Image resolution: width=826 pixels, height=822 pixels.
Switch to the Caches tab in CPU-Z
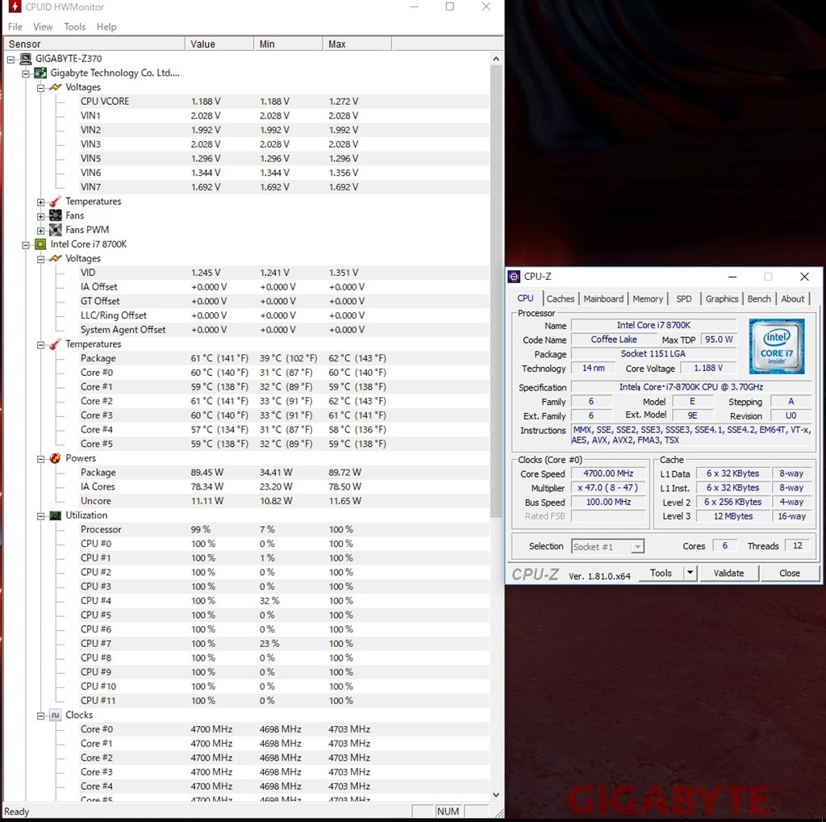561,298
